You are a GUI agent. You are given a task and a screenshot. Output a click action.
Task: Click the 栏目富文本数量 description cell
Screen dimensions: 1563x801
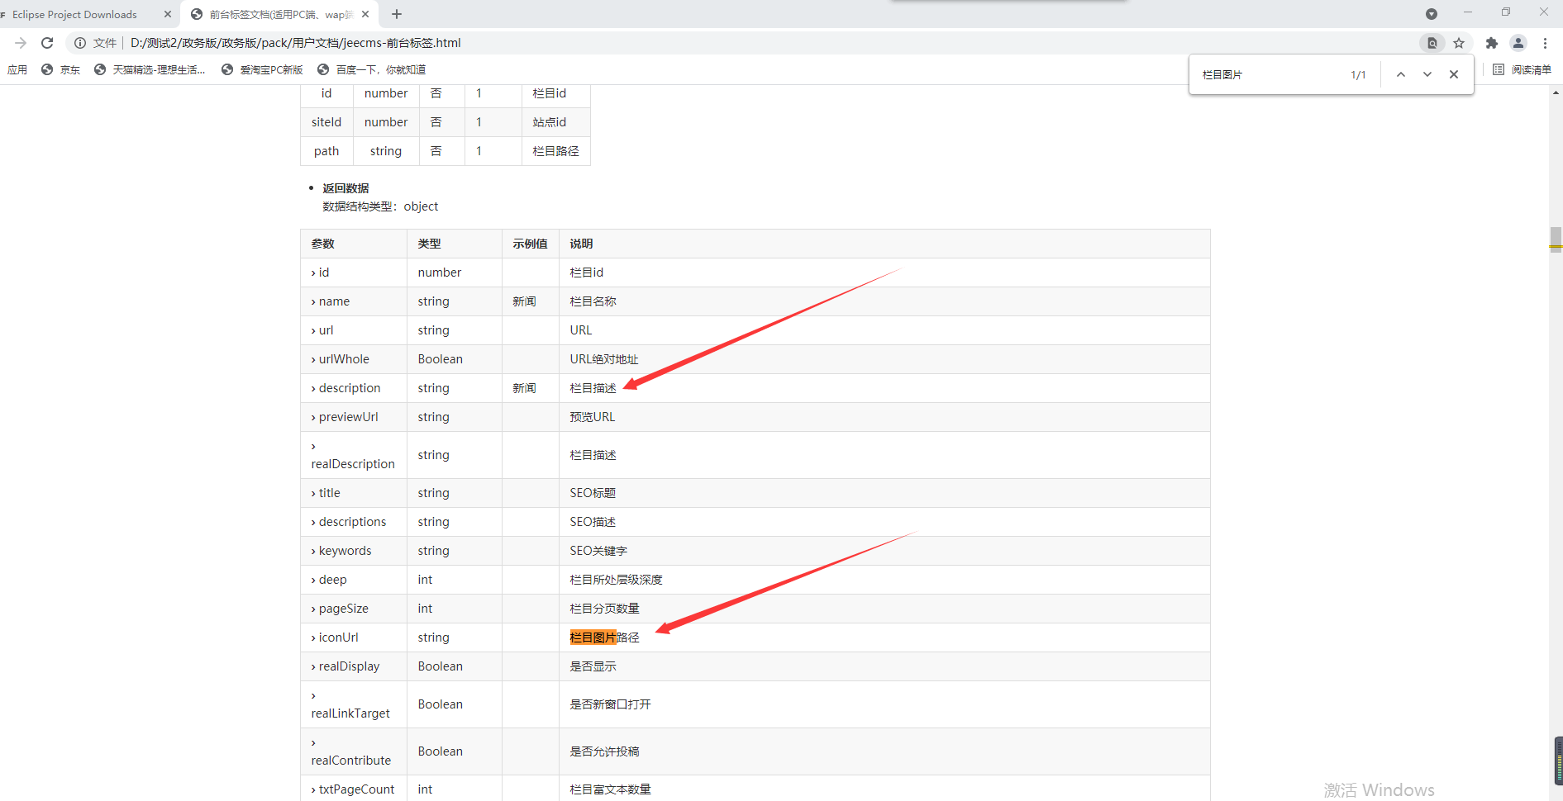[884, 789]
